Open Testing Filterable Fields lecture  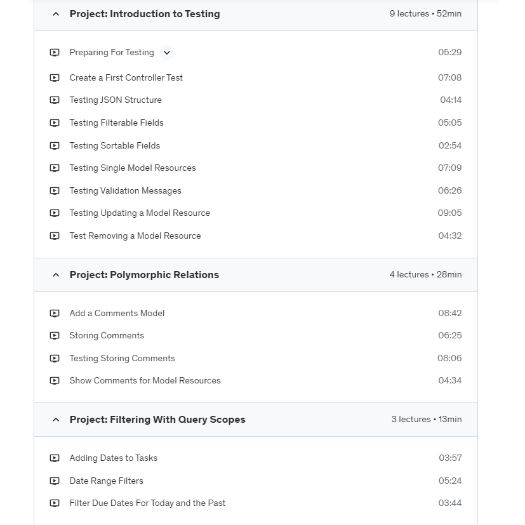pos(116,123)
